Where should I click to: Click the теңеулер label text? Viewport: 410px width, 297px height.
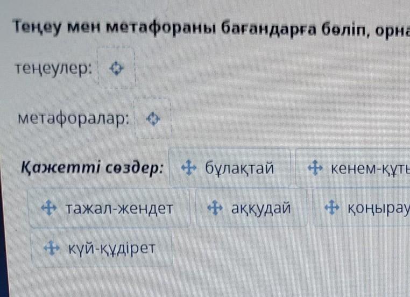point(53,69)
